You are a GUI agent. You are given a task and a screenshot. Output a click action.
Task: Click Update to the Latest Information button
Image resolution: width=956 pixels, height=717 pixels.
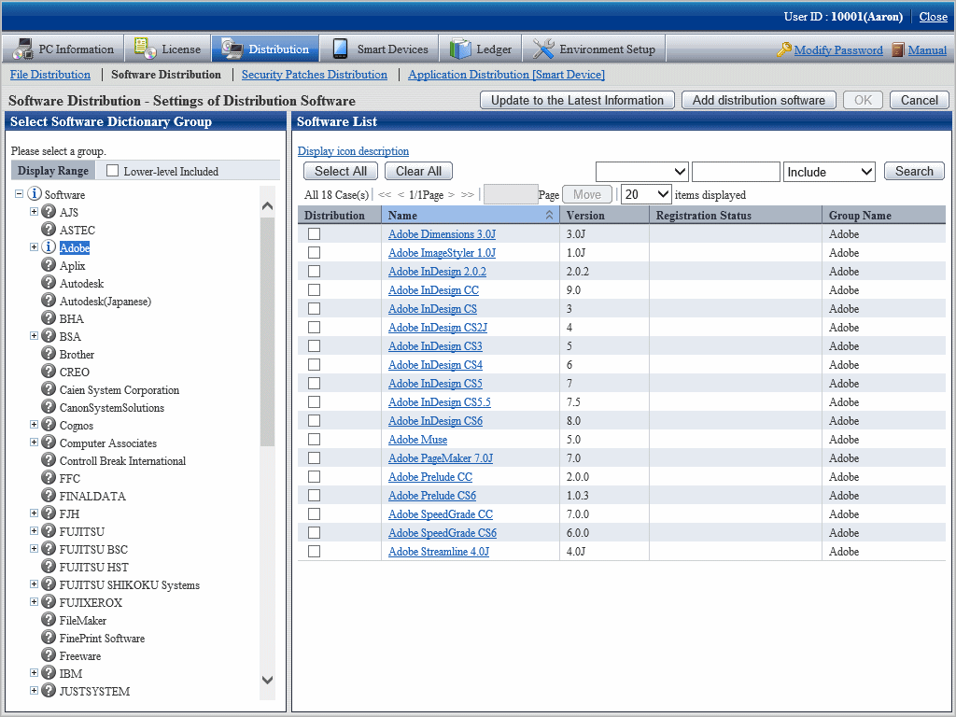click(x=577, y=100)
